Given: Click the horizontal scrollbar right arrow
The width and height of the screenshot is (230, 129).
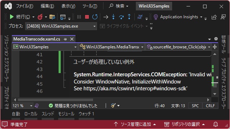Looking at the screenshot, I should (208, 100).
